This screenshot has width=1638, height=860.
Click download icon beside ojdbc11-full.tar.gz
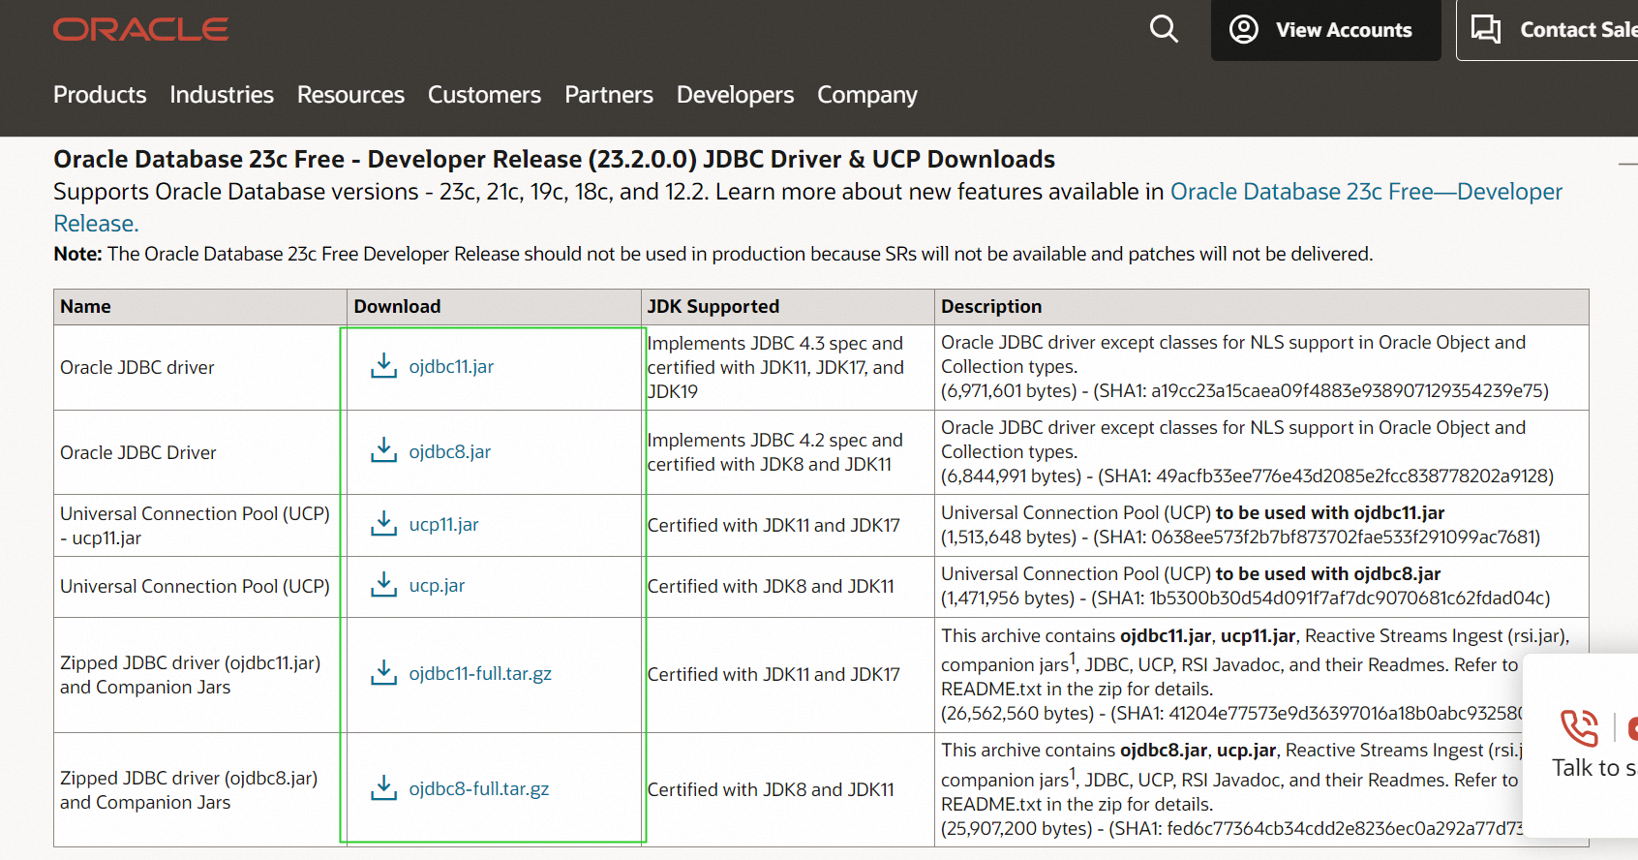click(383, 673)
